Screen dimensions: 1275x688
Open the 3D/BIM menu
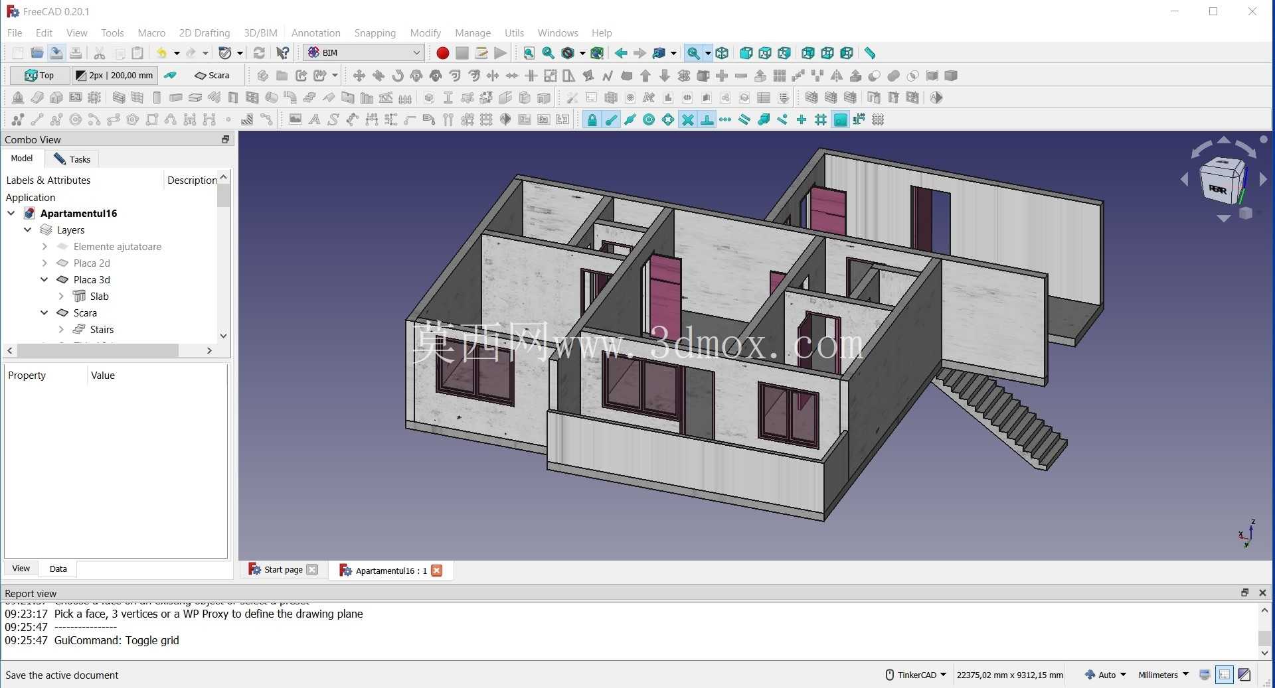260,33
